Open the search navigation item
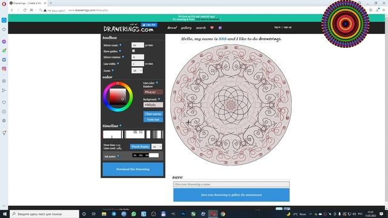388x218 pixels. 201,28
